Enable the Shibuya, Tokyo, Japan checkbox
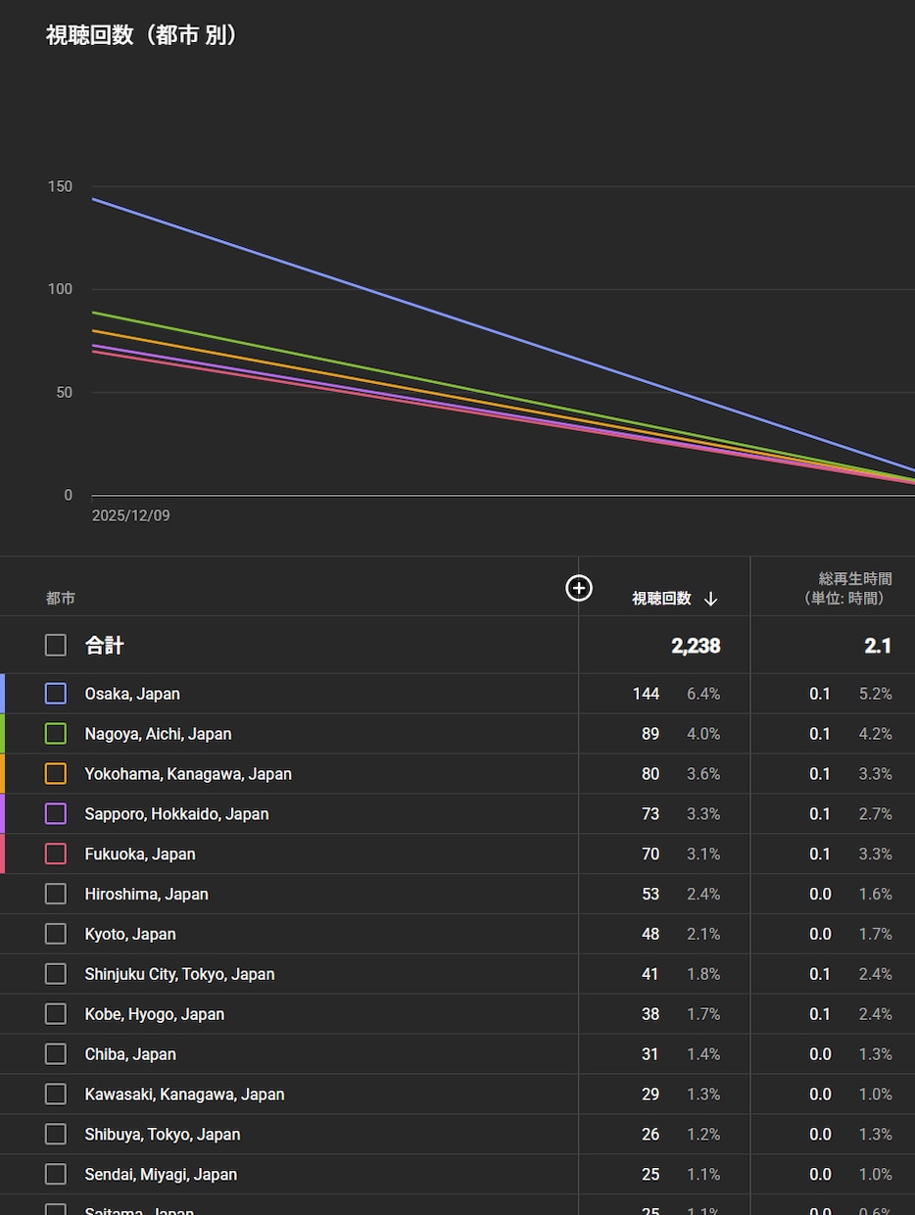The image size is (915, 1215). [x=56, y=1135]
